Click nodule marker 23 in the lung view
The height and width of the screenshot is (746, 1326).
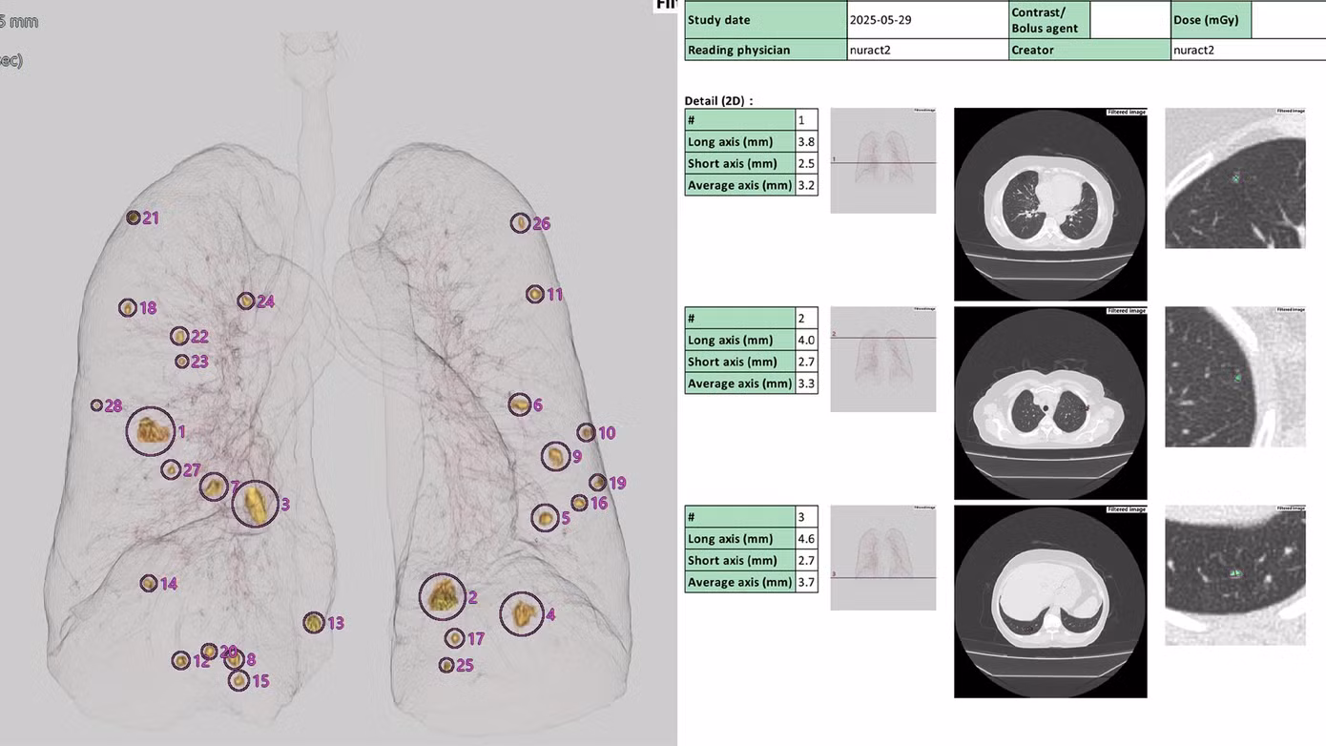pyautogui.click(x=182, y=362)
